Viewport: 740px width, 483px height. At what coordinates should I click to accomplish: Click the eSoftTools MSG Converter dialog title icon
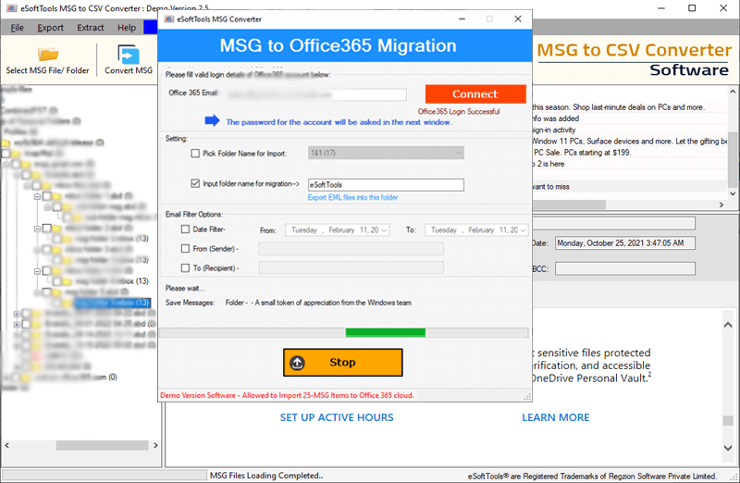click(x=168, y=18)
